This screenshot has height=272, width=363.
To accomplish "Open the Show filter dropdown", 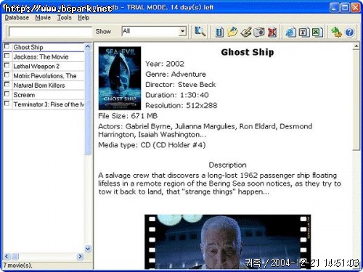I will coord(182,31).
